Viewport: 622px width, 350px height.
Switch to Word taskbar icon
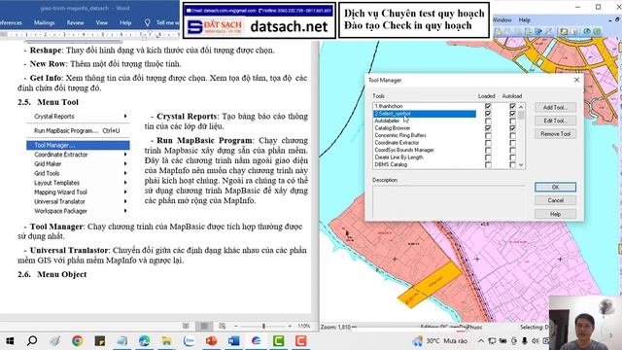[233, 340]
